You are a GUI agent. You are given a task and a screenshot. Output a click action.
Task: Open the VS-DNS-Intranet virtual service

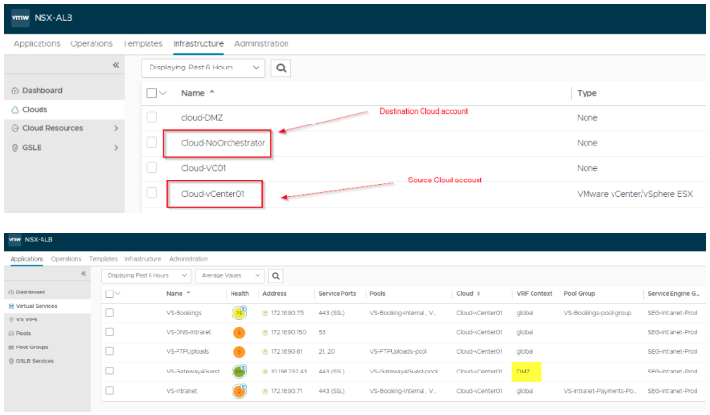click(x=187, y=332)
